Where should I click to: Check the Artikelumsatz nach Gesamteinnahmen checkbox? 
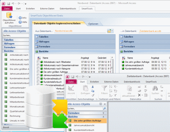tap(38, 65)
